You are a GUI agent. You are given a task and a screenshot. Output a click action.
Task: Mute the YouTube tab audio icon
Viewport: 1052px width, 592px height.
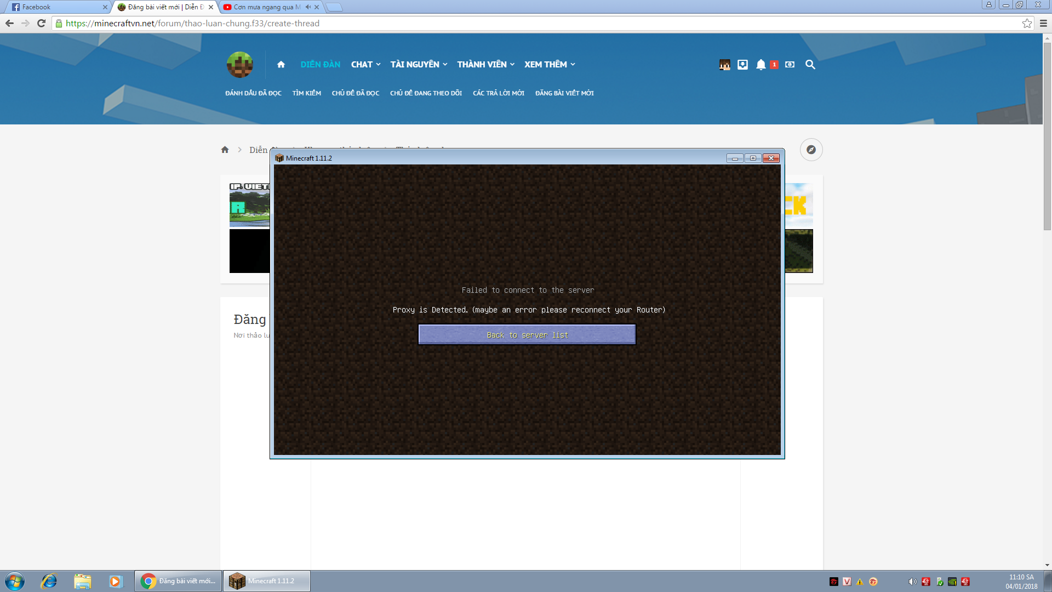pyautogui.click(x=308, y=7)
